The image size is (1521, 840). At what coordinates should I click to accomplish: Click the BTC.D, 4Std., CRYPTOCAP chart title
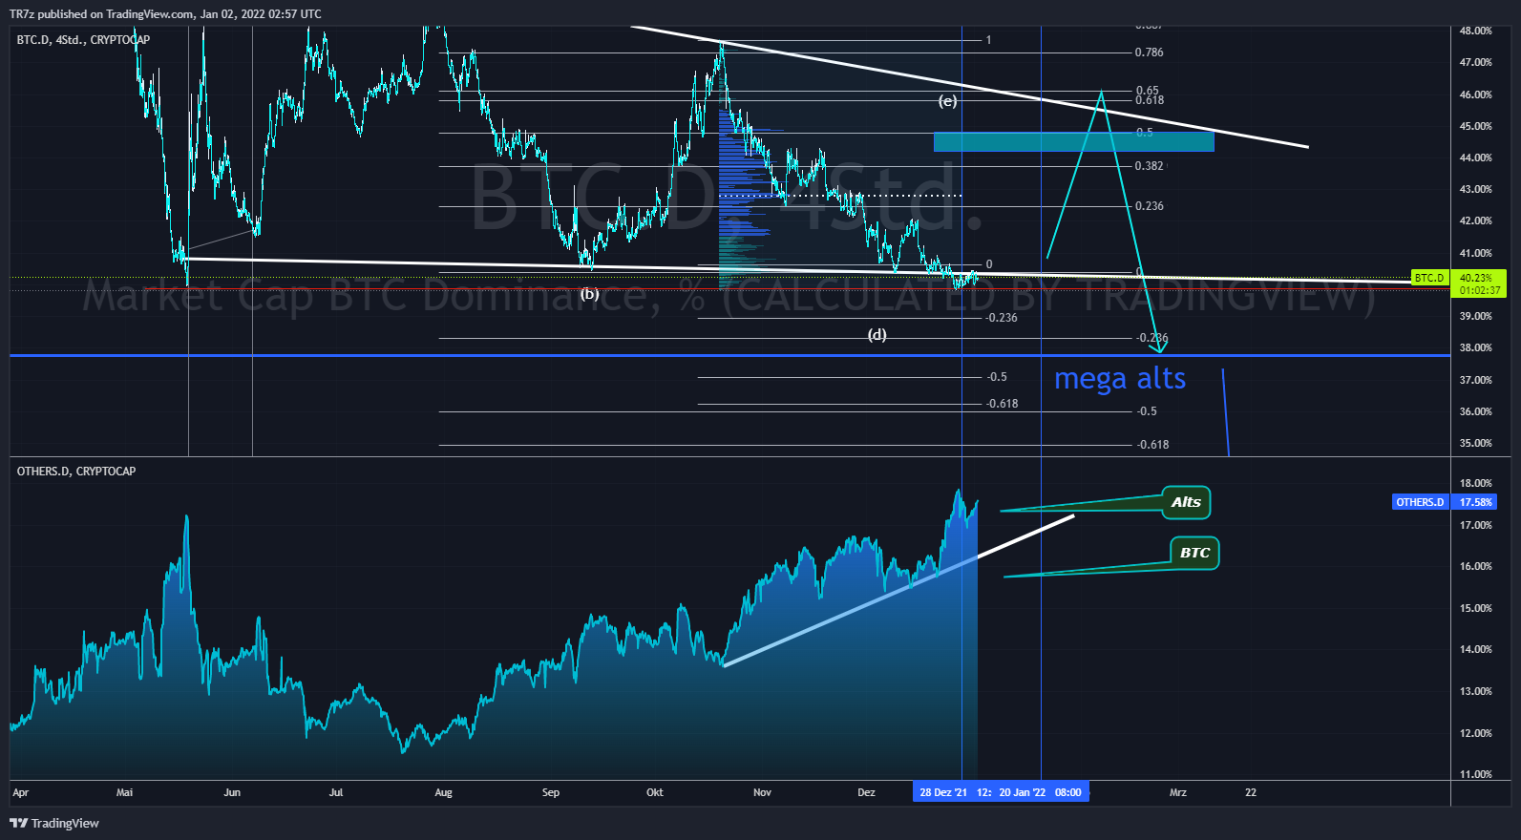[x=83, y=40]
